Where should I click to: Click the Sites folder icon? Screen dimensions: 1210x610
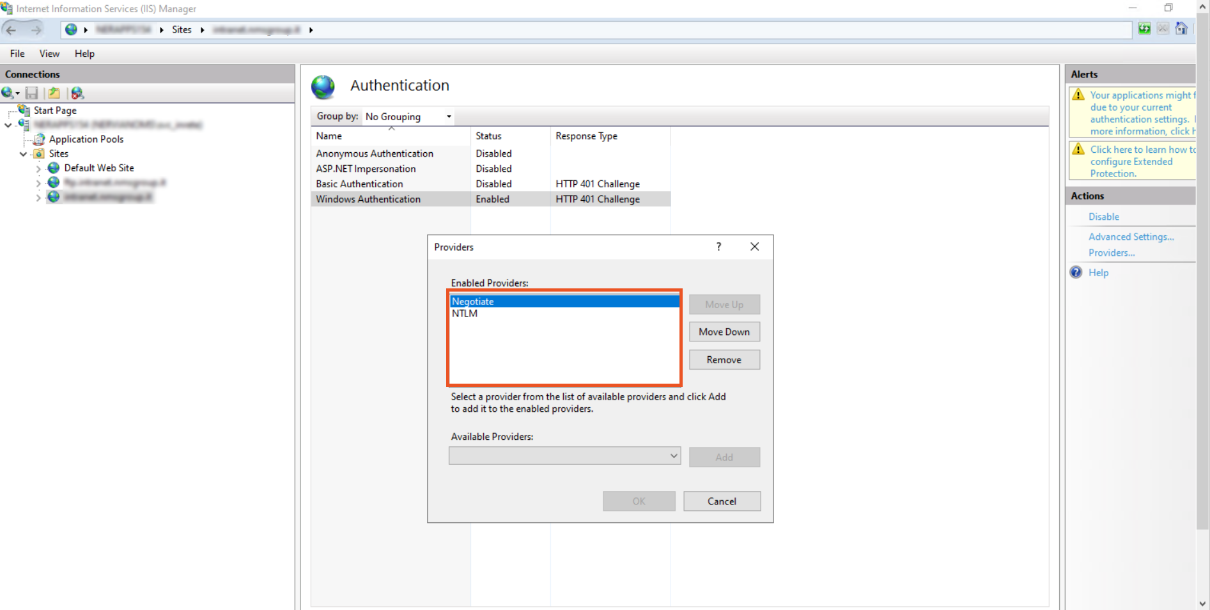coord(39,153)
